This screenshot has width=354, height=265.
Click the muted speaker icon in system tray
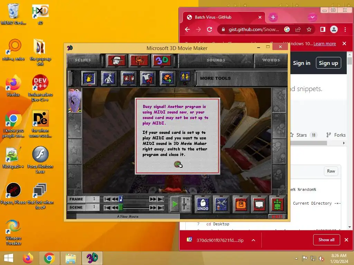(321, 258)
